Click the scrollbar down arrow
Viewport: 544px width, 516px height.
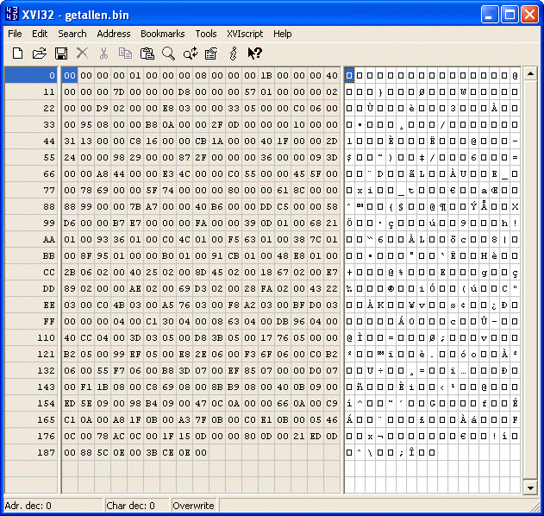tap(531, 488)
